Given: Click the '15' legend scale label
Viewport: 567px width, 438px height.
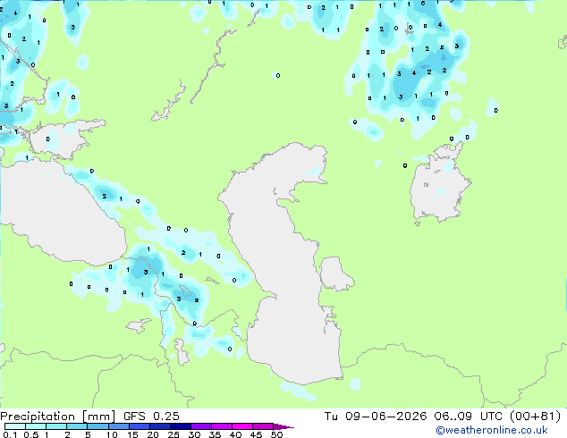Looking at the screenshot, I should tap(132, 434).
